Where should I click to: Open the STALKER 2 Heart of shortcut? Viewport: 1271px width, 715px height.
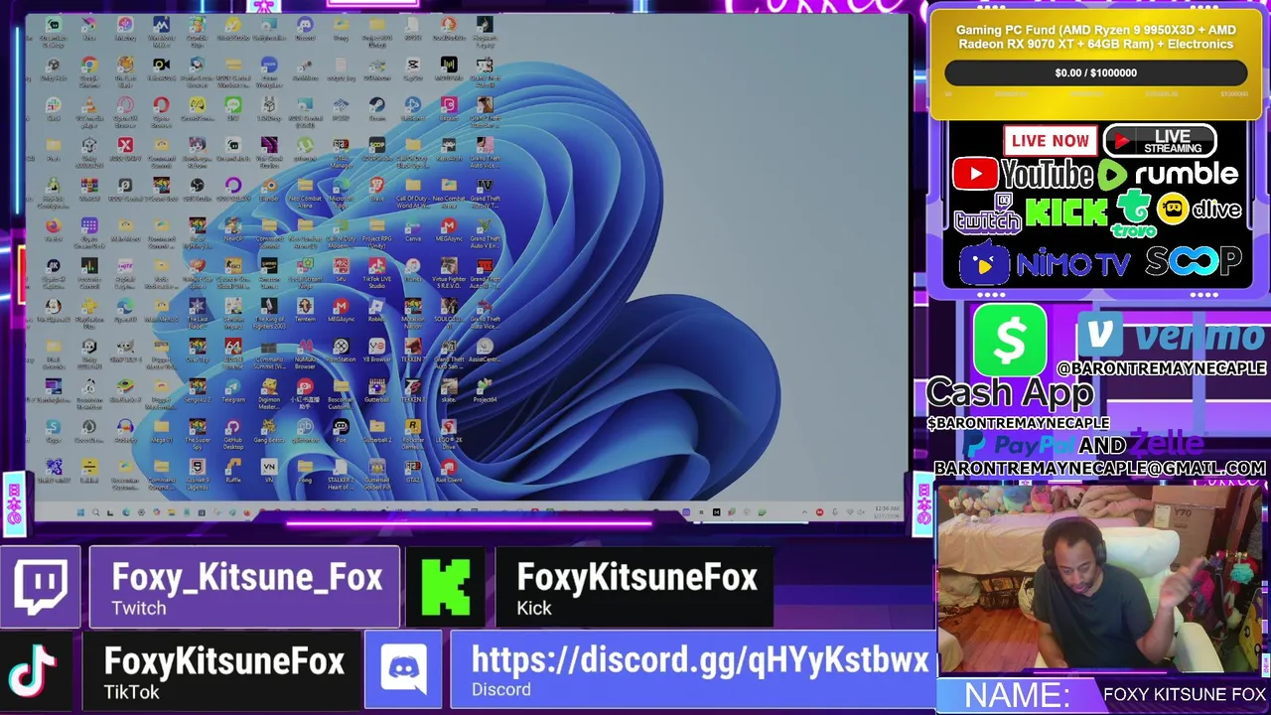point(341,467)
